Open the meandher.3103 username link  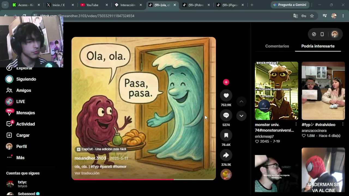tap(90, 158)
